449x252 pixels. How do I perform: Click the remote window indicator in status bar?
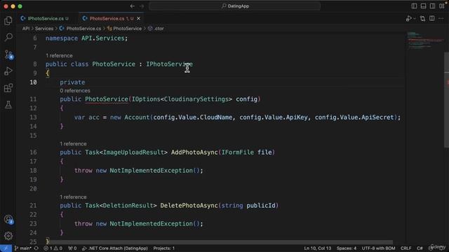tap(6, 248)
